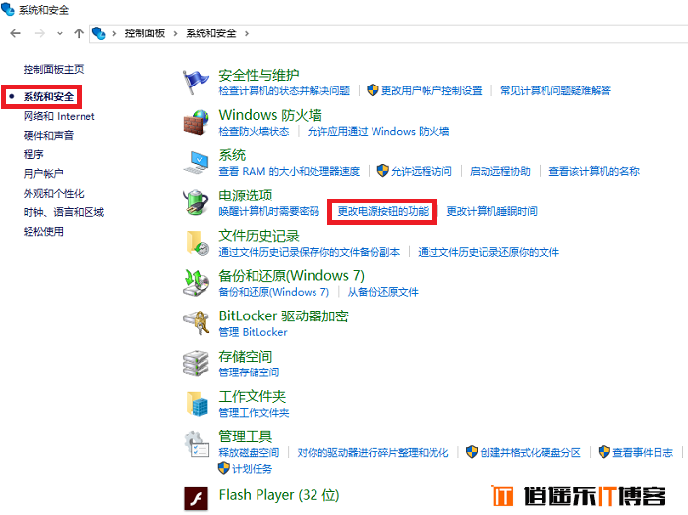Open the 电源选项 heading link
Viewport: 688px width, 515px height.
[246, 196]
